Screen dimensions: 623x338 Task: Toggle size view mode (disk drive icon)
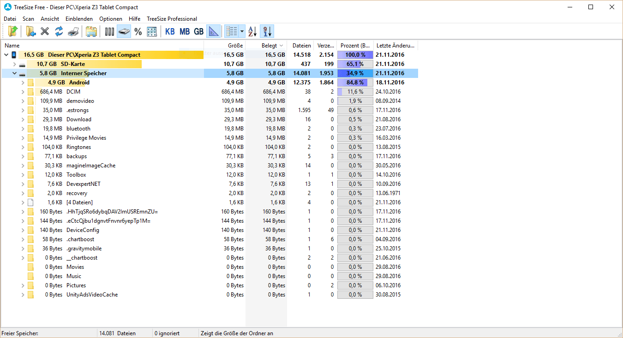tap(124, 31)
